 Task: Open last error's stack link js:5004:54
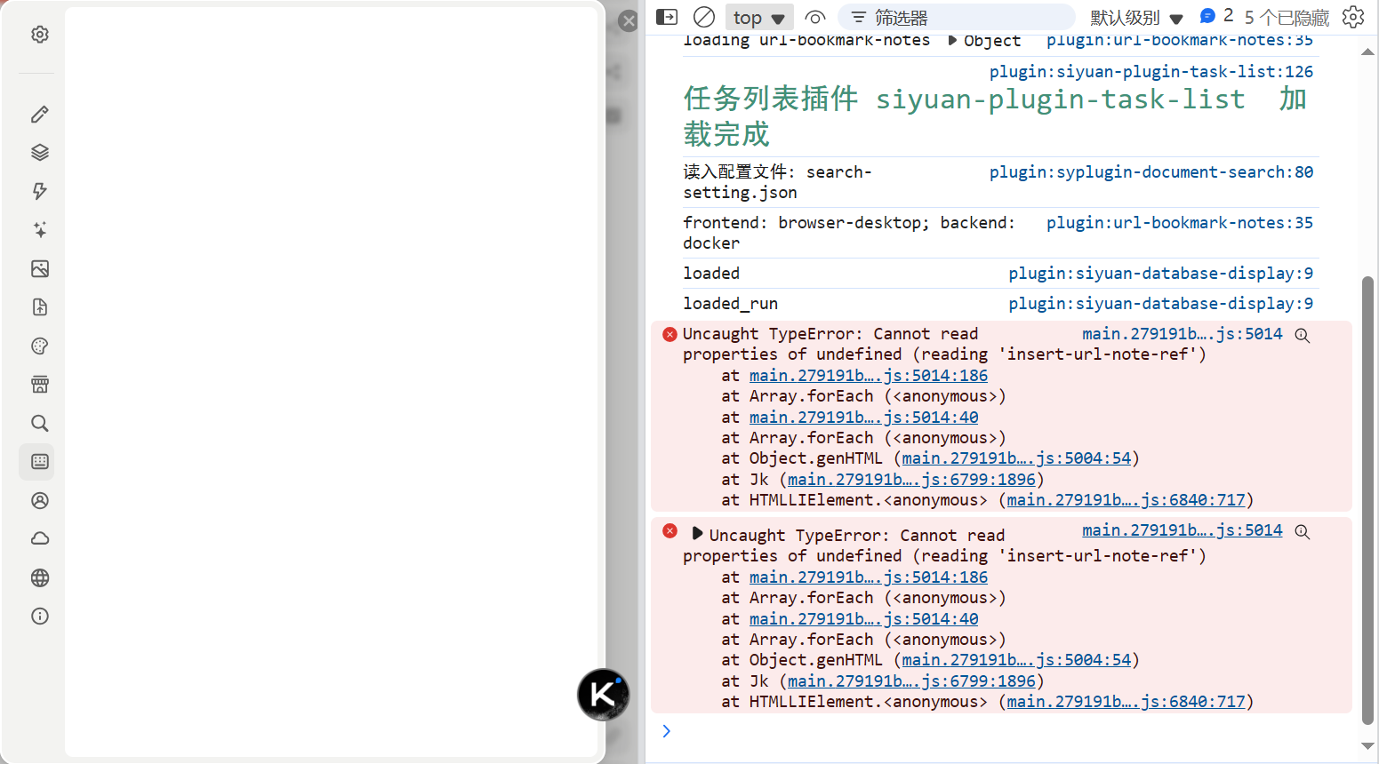point(1017,660)
